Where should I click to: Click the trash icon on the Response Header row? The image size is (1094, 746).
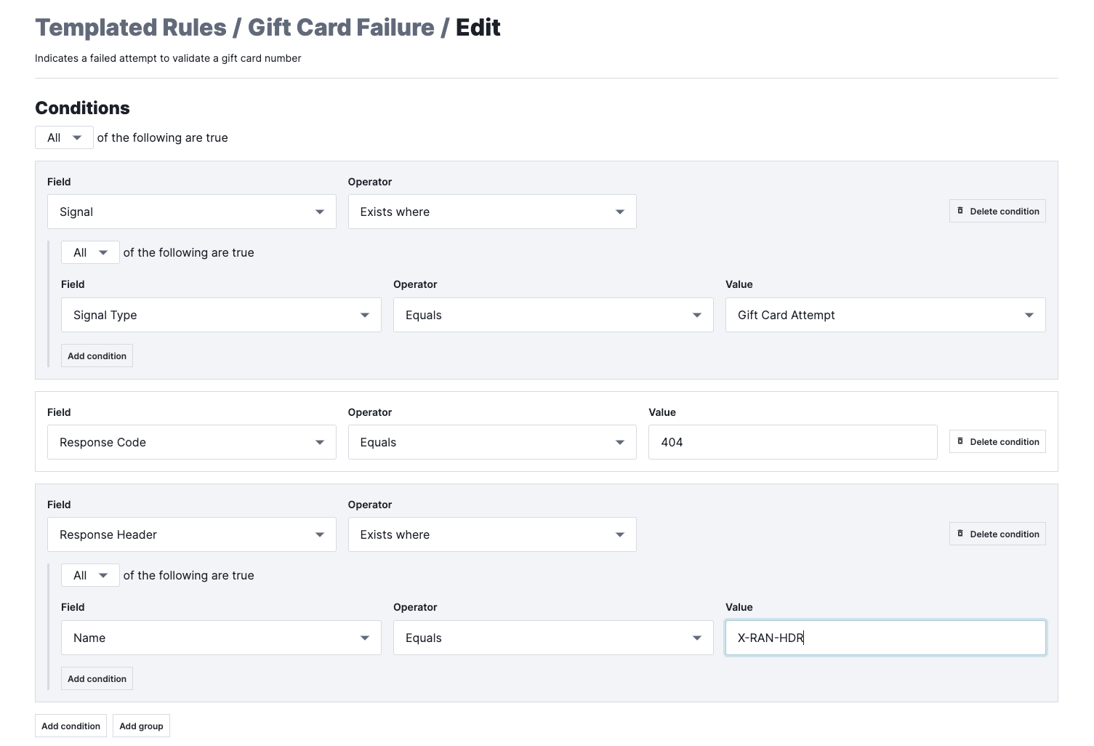961,534
